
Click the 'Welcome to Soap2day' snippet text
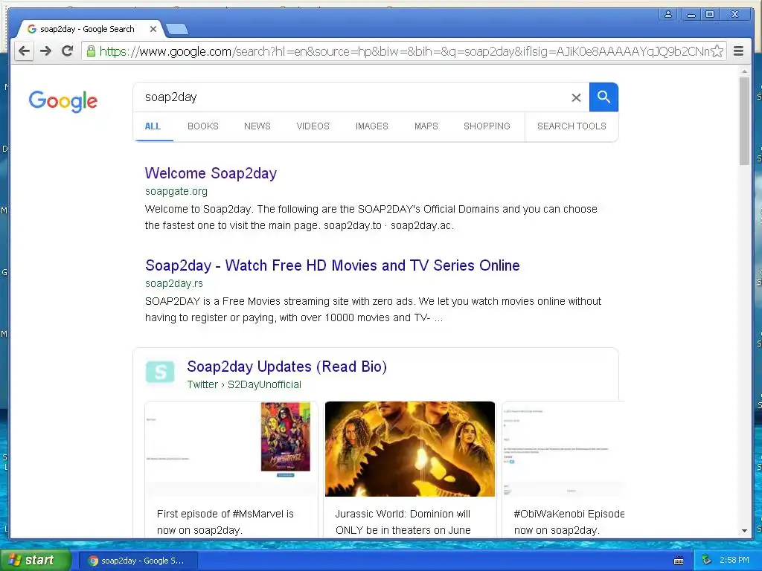(x=371, y=217)
